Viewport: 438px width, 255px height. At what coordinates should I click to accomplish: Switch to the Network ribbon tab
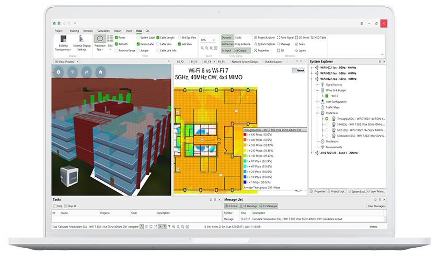88,31
